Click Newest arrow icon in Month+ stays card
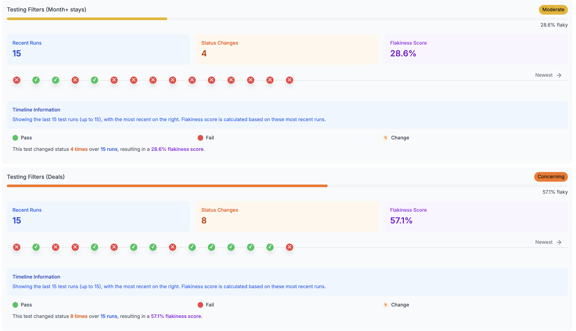This screenshot has height=331, width=576. [x=559, y=75]
